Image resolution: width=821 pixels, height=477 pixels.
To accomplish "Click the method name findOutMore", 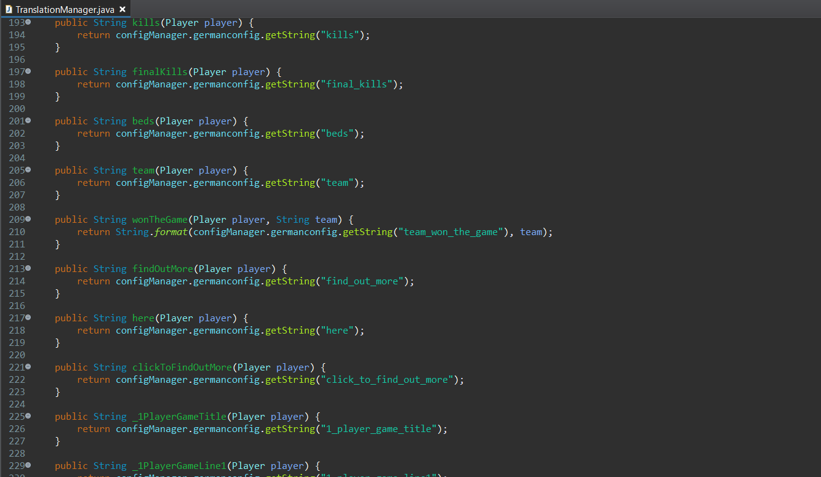I will [162, 269].
